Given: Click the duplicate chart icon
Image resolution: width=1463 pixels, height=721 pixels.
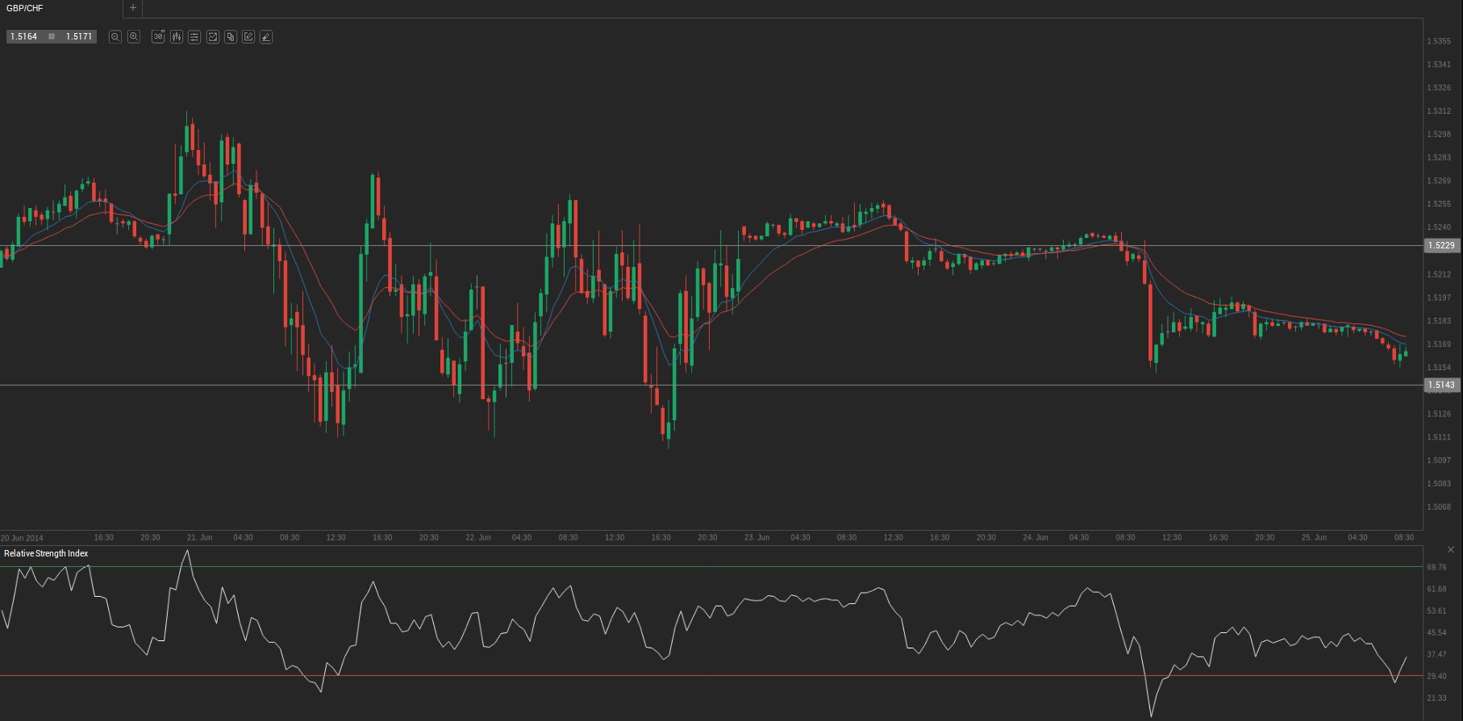Looking at the screenshot, I should (x=231, y=37).
